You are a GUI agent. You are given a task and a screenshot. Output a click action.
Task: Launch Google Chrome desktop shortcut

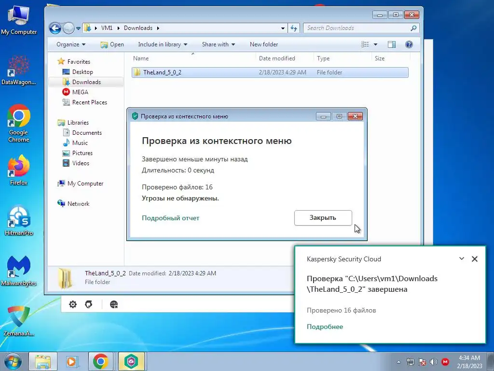coord(19,123)
